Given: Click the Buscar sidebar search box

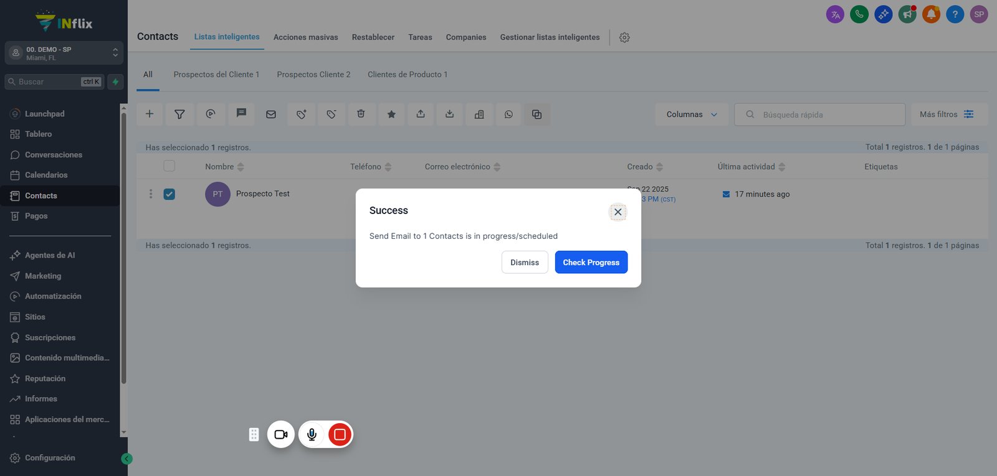Looking at the screenshot, I should pos(55,82).
